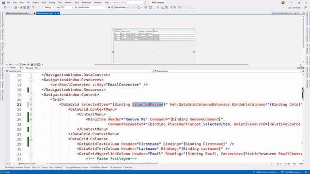The height and width of the screenshot is (174, 310).
Task: Click the search magnifier icon
Action: click(145, 2)
